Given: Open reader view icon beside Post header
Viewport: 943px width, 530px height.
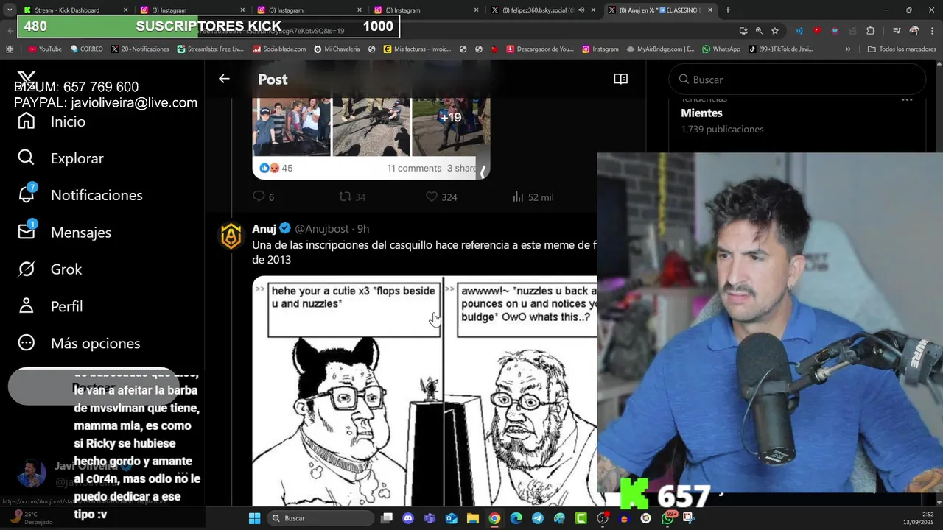Looking at the screenshot, I should [x=620, y=79].
